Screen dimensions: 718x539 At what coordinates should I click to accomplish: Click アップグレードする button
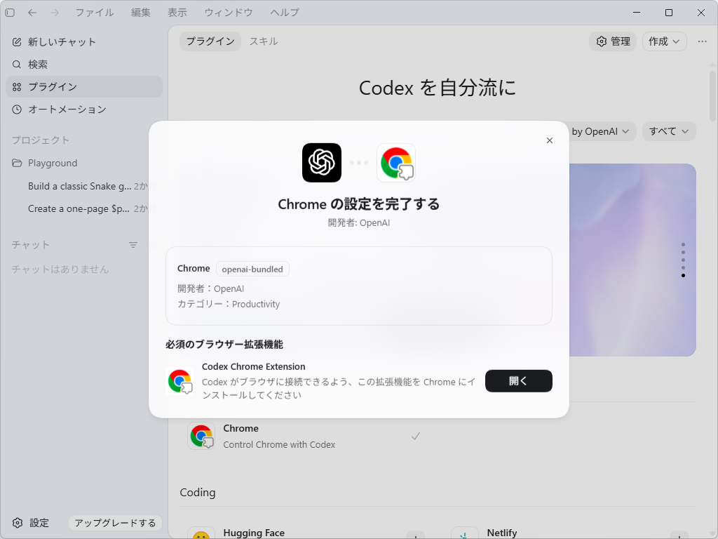point(116,523)
